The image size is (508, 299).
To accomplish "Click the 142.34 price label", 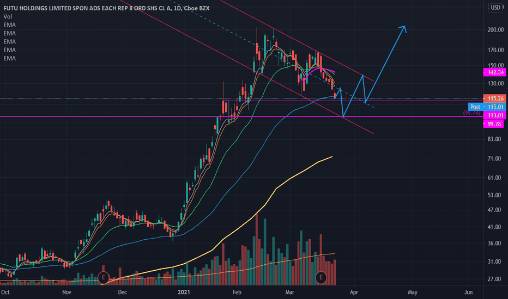I will (494, 72).
